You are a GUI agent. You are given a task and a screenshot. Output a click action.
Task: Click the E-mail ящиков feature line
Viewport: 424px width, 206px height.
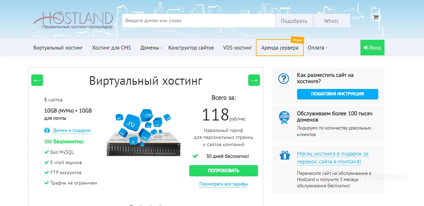63,162
